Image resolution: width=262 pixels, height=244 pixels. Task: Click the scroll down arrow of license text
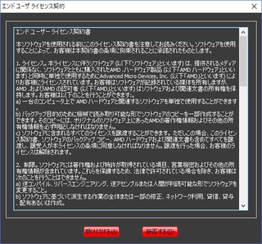coord(243,206)
